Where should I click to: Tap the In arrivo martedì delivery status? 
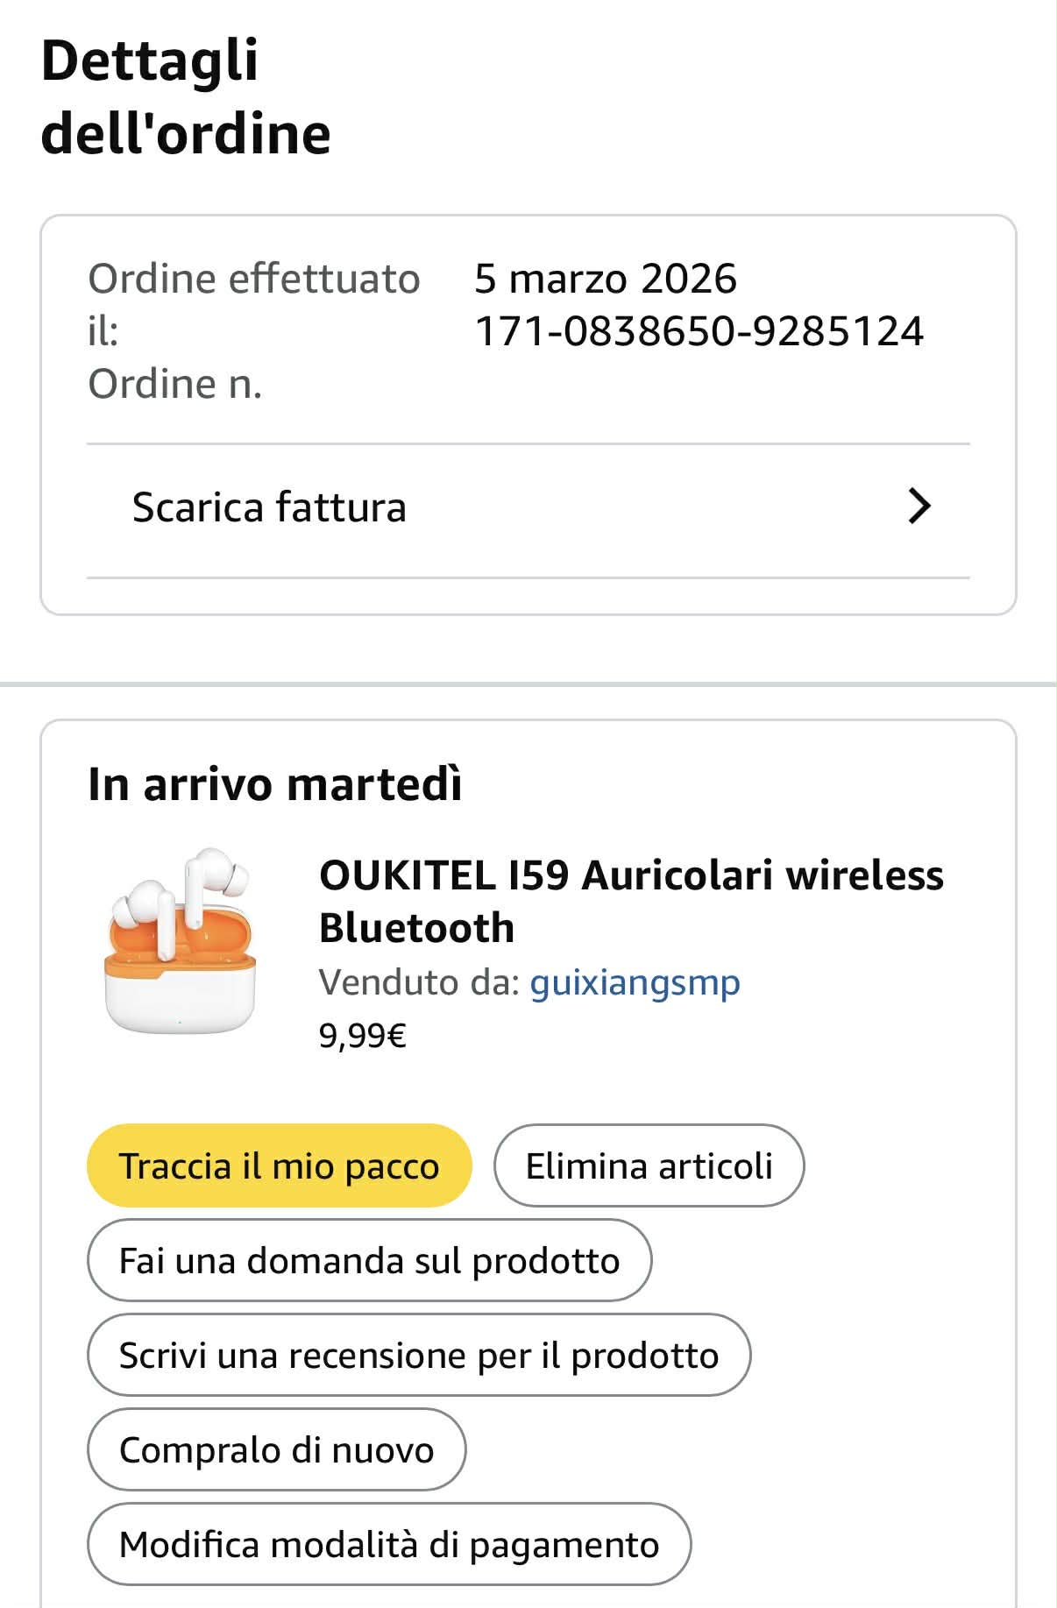(x=274, y=783)
